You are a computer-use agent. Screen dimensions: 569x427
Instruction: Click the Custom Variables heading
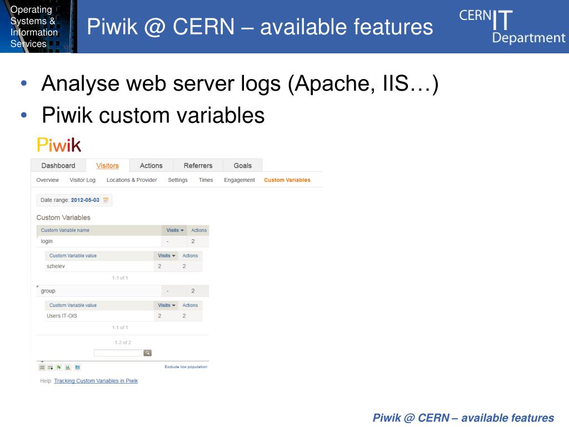point(63,217)
